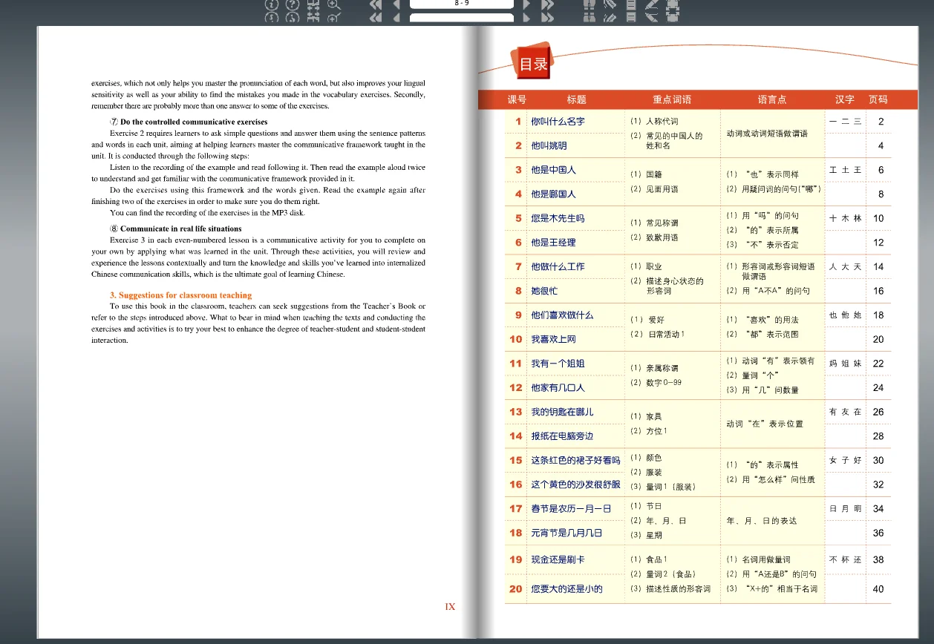Viewport: 934px width, 644px height.
Task: Jump to last page with double-right arrow
Action: [548, 4]
